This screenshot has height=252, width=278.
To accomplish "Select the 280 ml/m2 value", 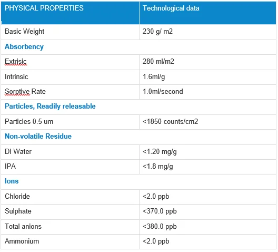I will [x=158, y=62].
